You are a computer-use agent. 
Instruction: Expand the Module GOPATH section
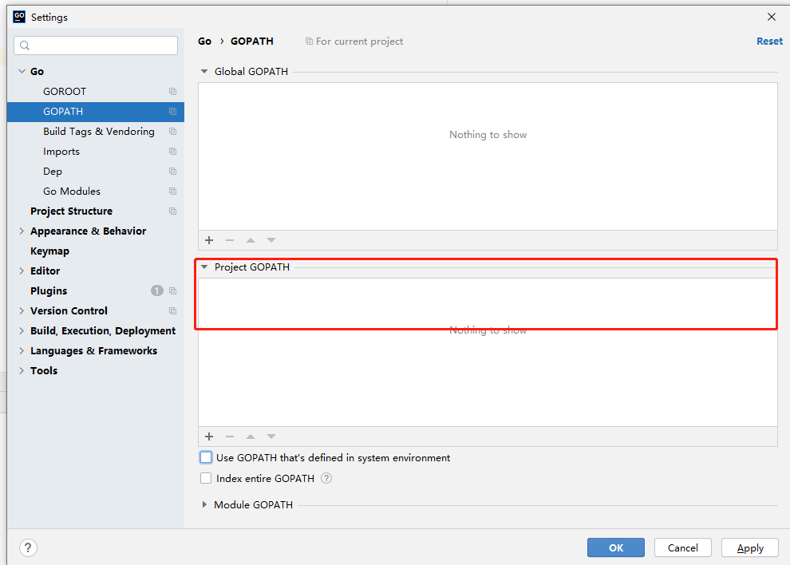[204, 504]
